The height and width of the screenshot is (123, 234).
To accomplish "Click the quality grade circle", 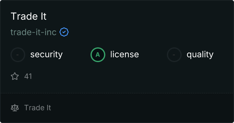I will tap(174, 55).
